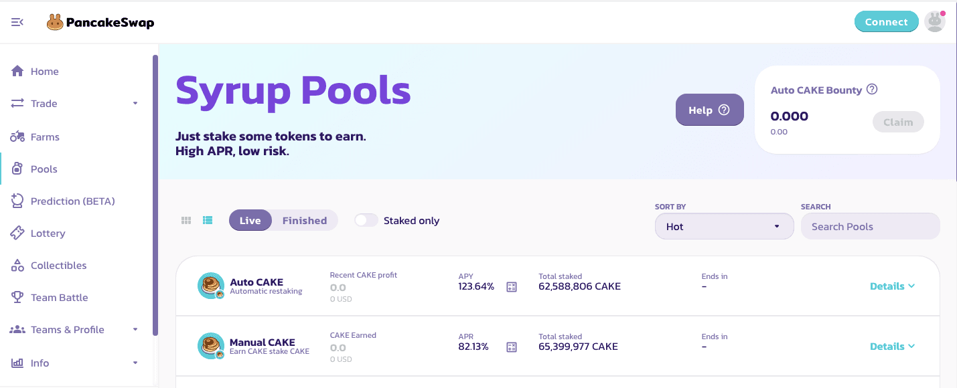Switch to Finished pools
The height and width of the screenshot is (388, 957).
point(305,221)
